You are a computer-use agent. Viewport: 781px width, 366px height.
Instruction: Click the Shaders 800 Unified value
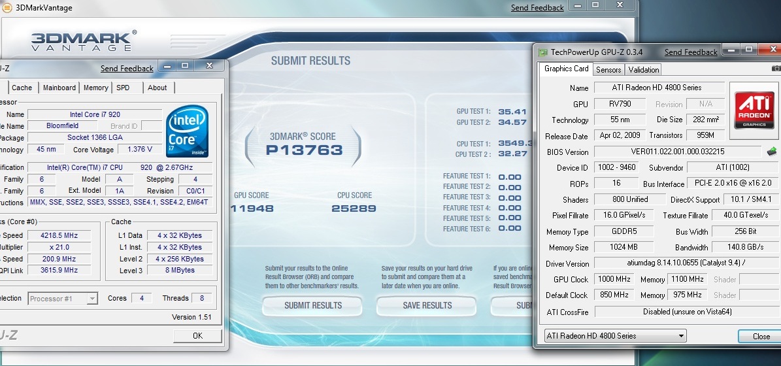629,199
